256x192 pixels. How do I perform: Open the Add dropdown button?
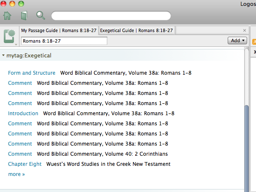point(237,41)
